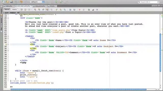Collapse the TR fold at line 30

coord(8,38)
